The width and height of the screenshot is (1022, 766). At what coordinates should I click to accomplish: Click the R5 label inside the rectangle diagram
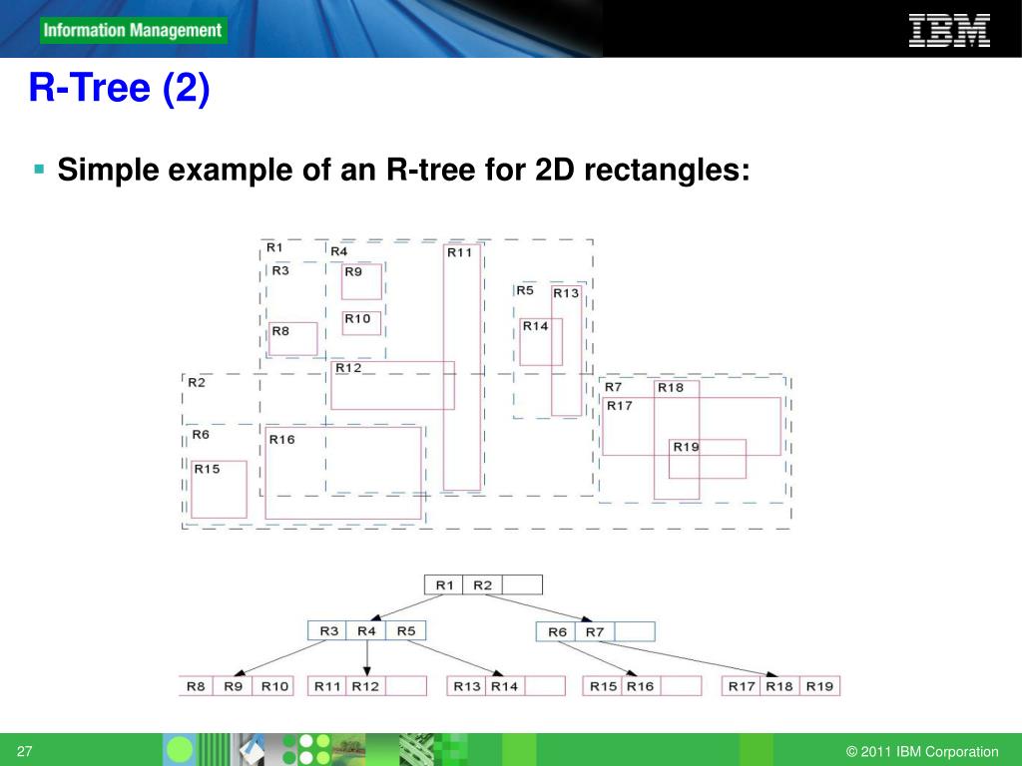525,290
